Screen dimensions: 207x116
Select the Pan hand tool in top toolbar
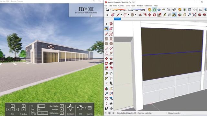(184, 15)
